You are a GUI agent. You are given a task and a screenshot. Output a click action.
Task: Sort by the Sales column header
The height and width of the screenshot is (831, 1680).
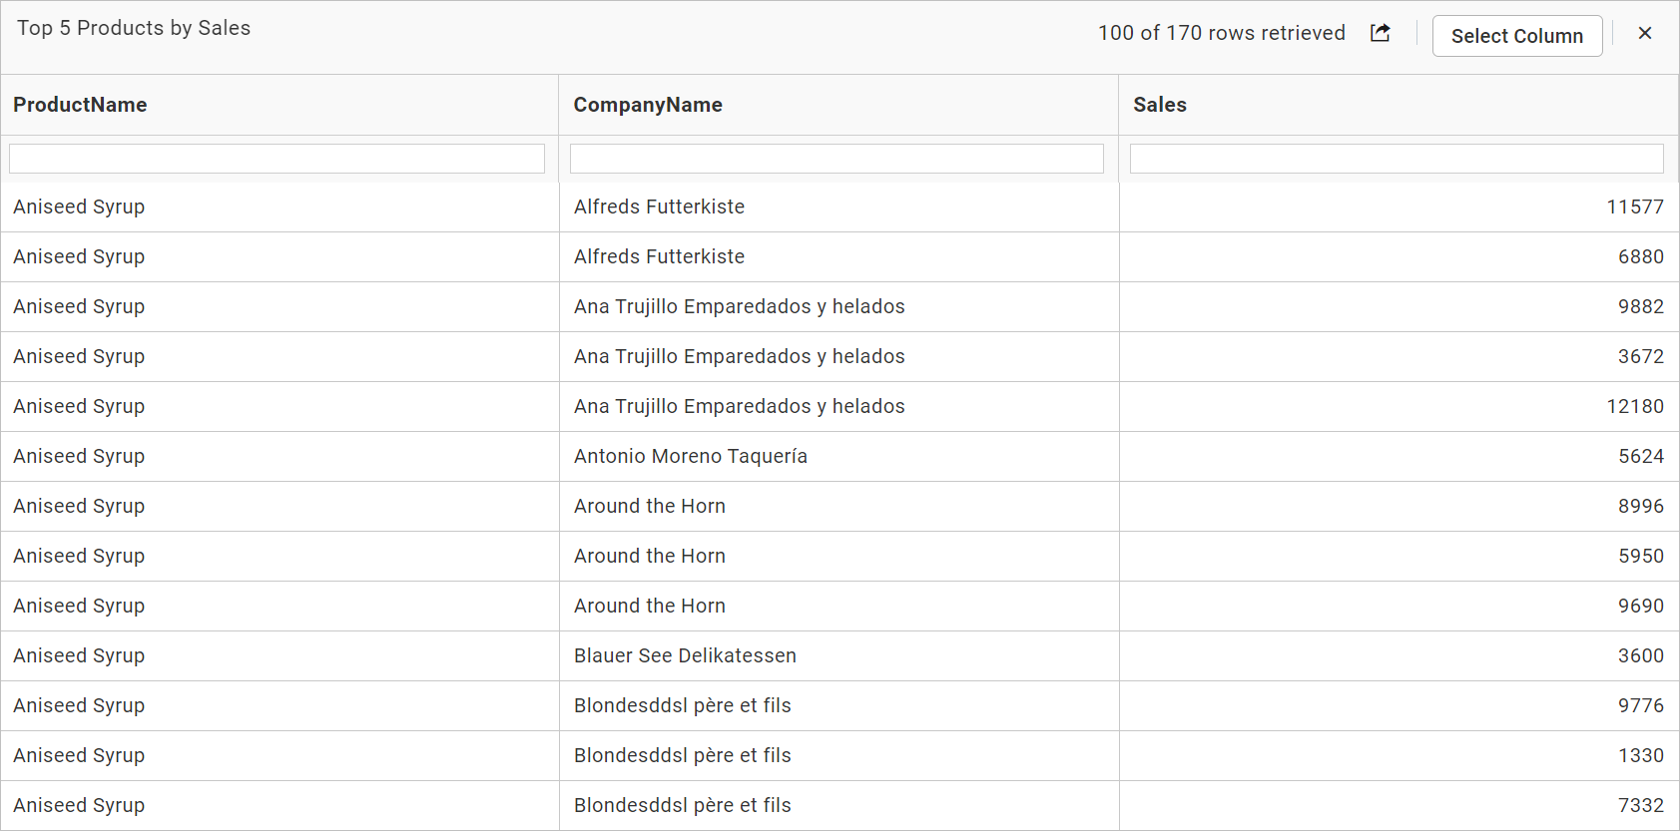[x=1159, y=105]
